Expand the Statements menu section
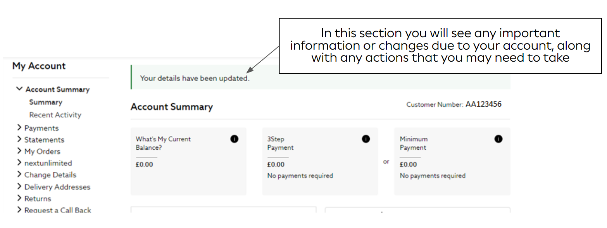The height and width of the screenshot is (228, 607). (19, 139)
